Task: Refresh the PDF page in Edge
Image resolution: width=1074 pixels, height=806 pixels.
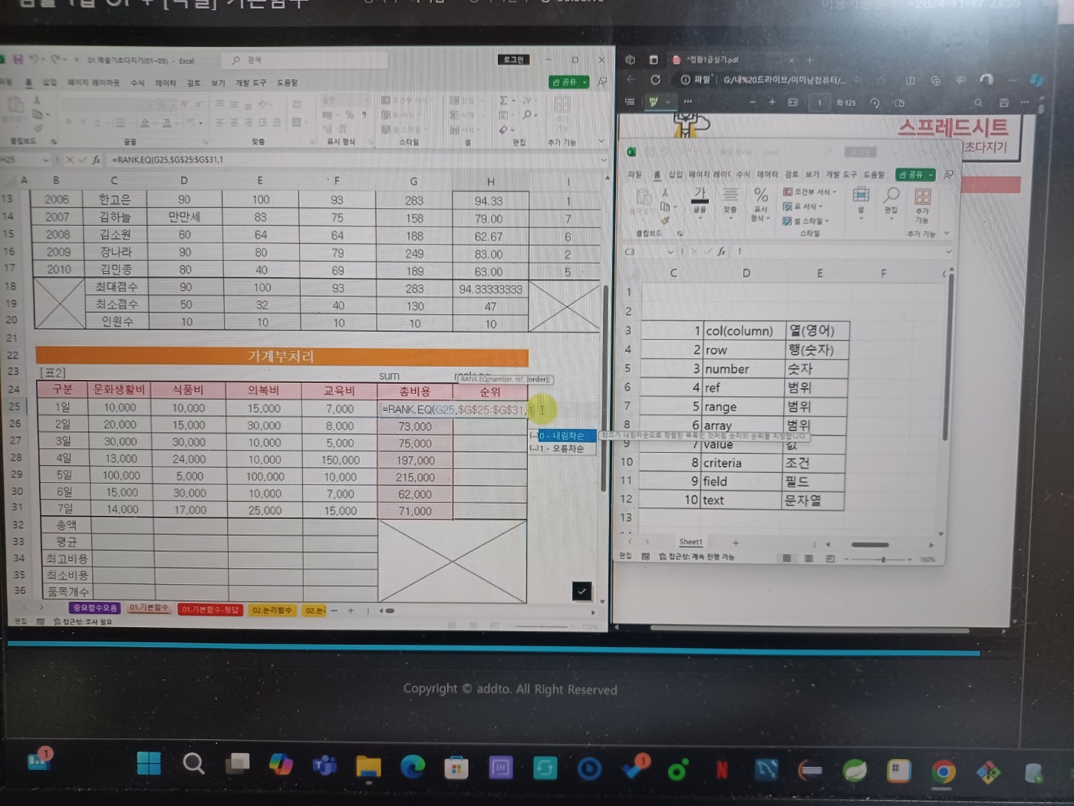Action: click(655, 80)
